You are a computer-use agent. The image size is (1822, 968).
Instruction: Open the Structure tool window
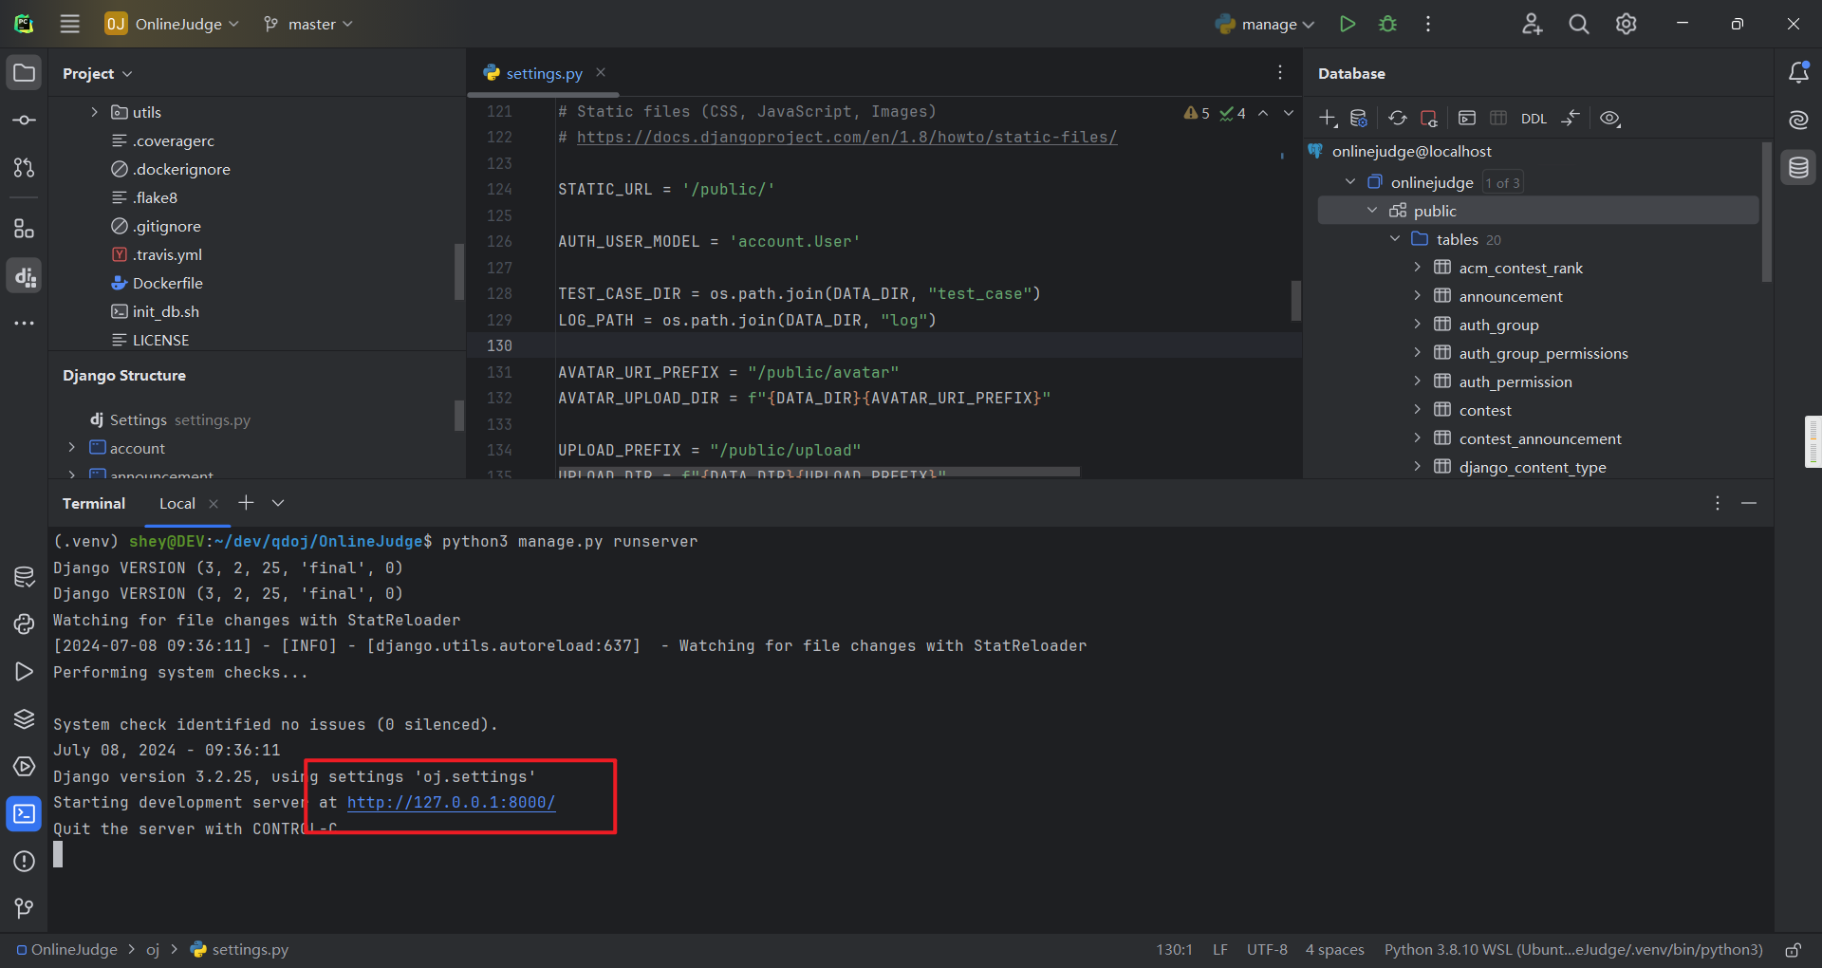pyautogui.click(x=24, y=229)
